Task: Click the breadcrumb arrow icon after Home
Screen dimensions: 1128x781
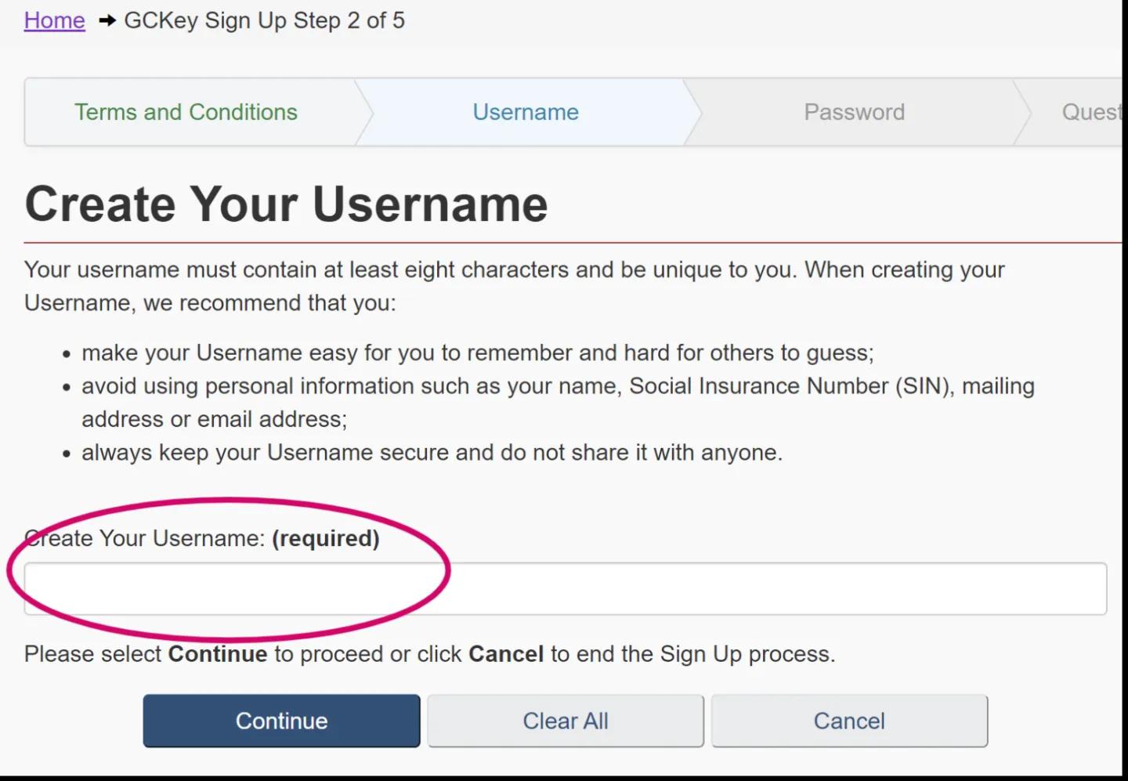Action: pos(107,21)
